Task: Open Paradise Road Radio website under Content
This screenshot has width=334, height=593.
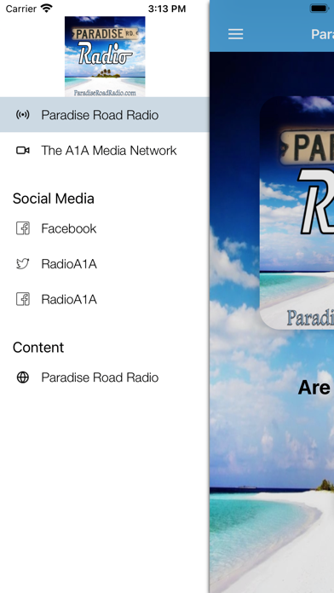Action: pos(105,377)
